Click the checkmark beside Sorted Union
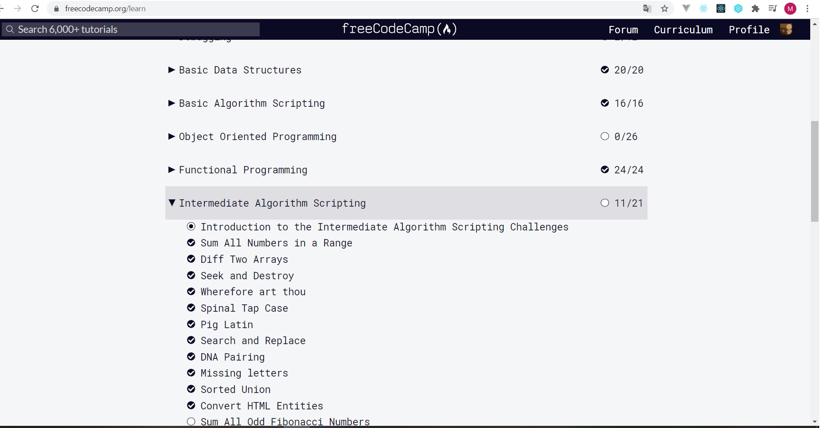This screenshot has width=831, height=428. tap(191, 389)
